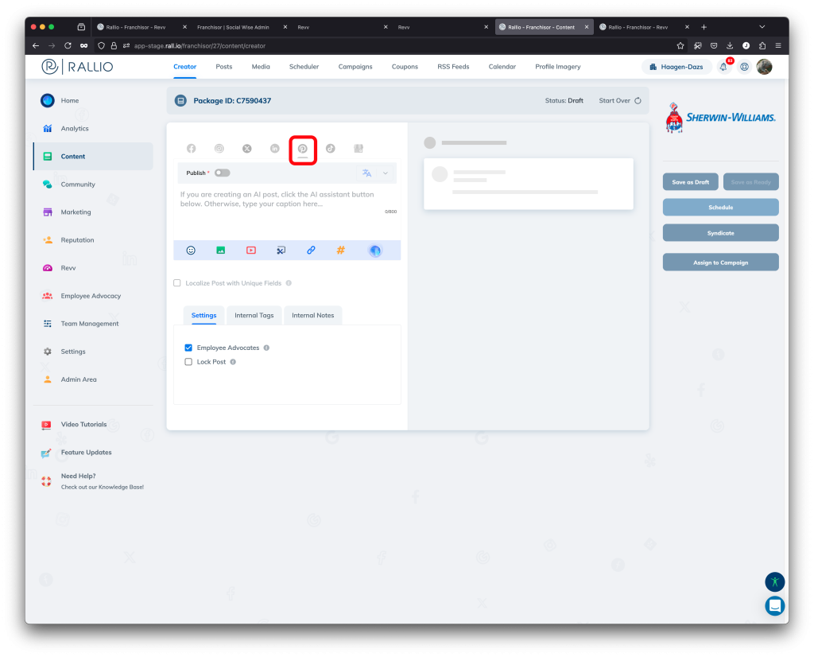This screenshot has height=657, width=814.
Task: Enable the Publish toggle
Action: (x=222, y=173)
